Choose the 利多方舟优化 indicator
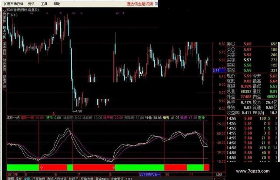This screenshot has width=280, height=180. 57,179
